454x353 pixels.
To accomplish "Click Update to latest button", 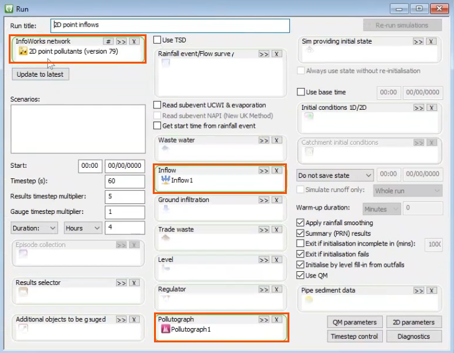I will click(x=41, y=74).
